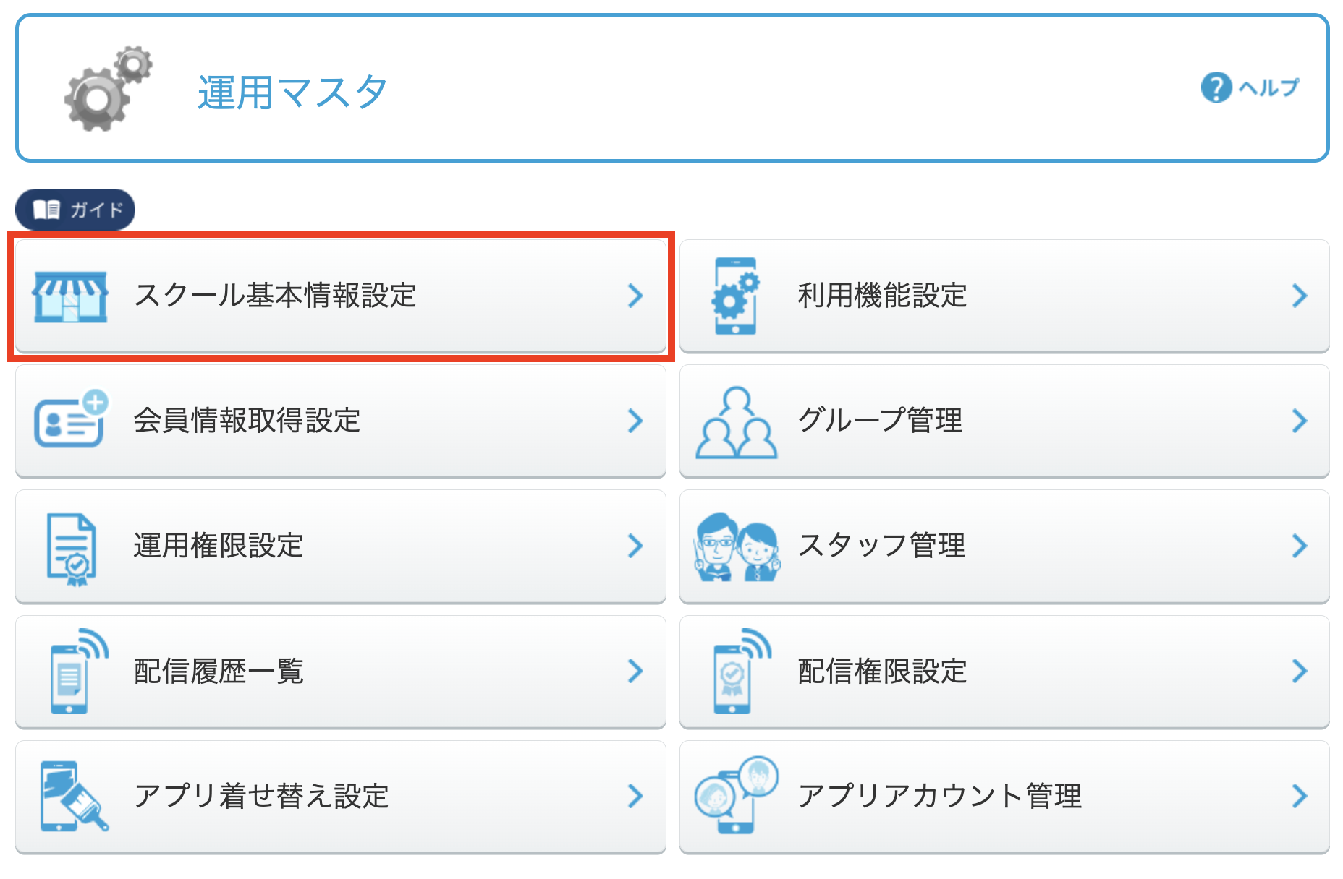
Task: Click the teacher and student icon for スタッフ管理
Action: pos(737,546)
